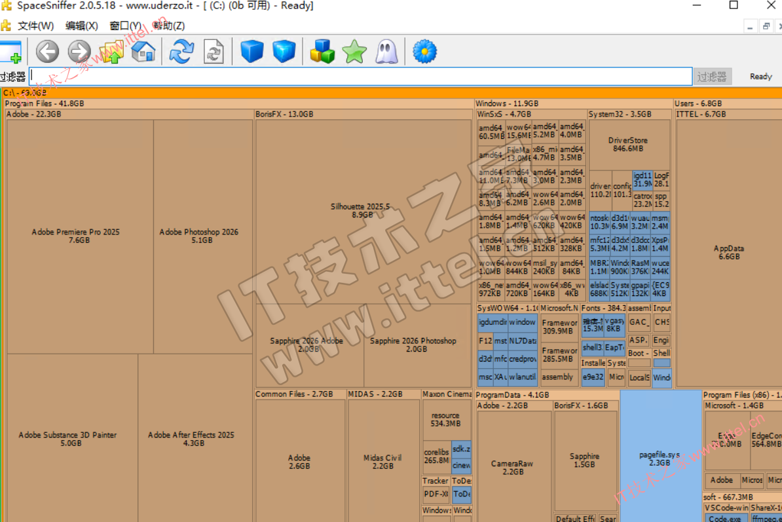Go back using the left arrow icon
The image size is (782, 522).
click(47, 51)
